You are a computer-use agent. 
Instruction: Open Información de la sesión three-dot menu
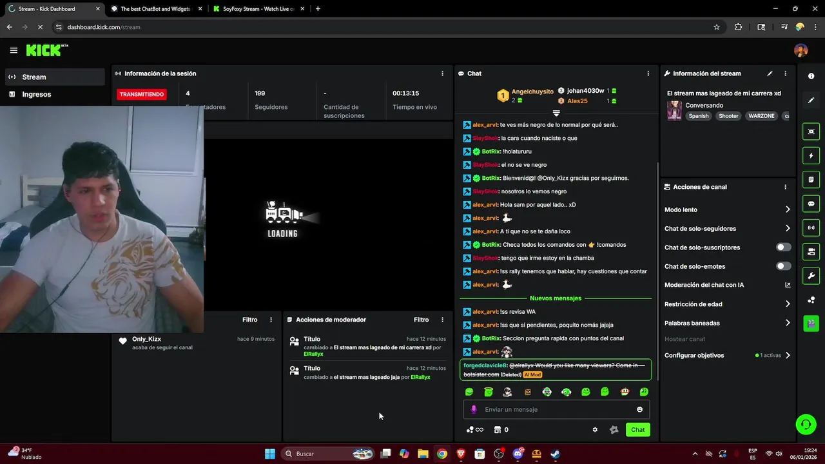pos(442,73)
